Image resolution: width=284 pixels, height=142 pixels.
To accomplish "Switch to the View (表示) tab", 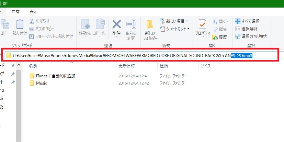I will (x=34, y=12).
